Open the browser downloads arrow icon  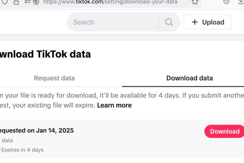[x=241, y=2]
